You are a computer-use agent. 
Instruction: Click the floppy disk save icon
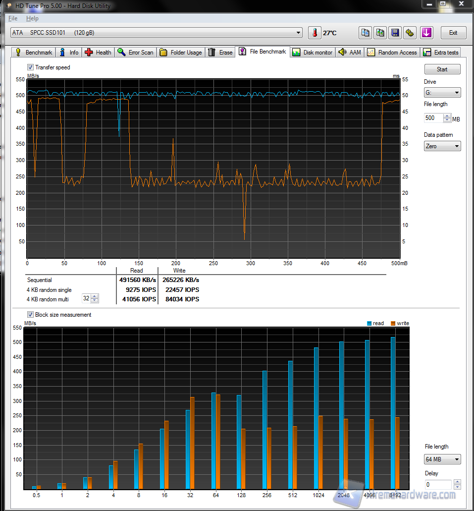(395, 33)
